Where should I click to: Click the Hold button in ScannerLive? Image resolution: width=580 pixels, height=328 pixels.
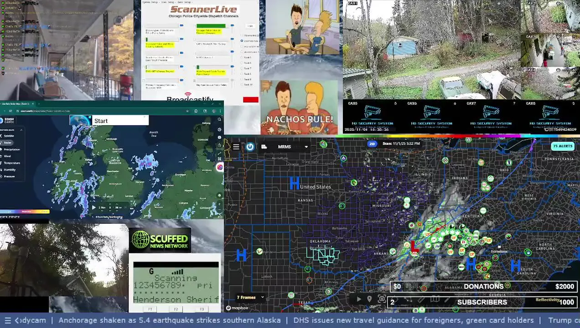click(x=250, y=26)
